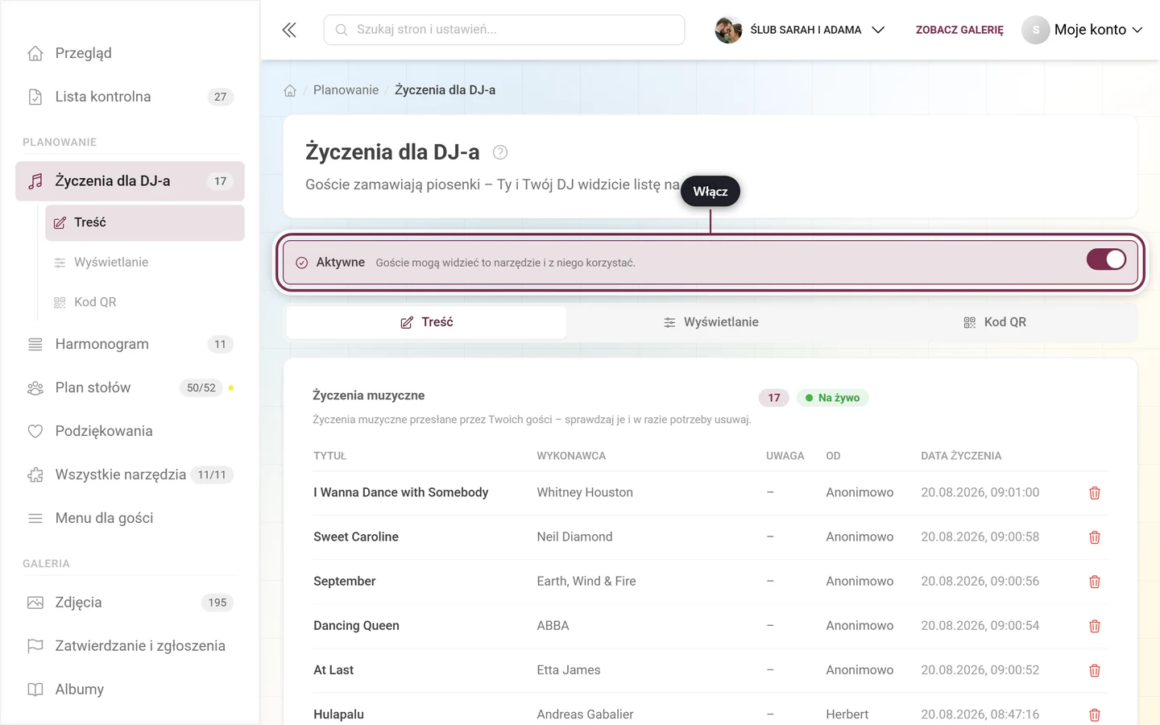Switch to the Wyświetlanie tab
The width and height of the screenshot is (1160, 725).
(x=710, y=322)
